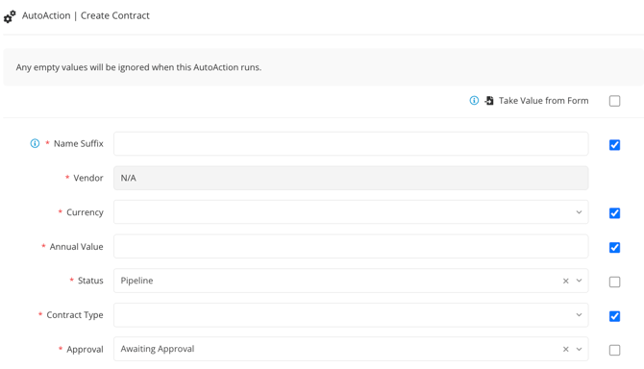Click the AutoAction gears icon
This screenshot has width=644, height=369.
coord(10,17)
